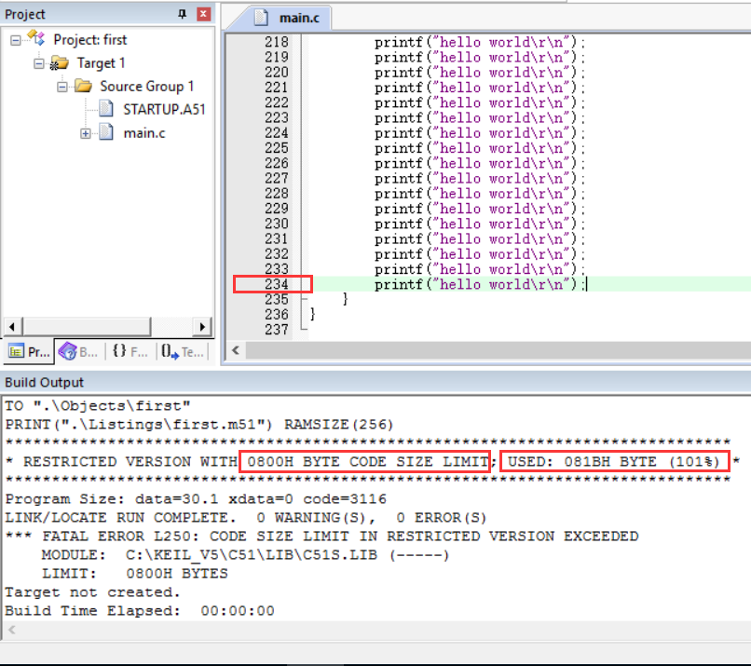This screenshot has width=751, height=666.
Task: Click printf statement on line 225
Action: click(x=480, y=148)
